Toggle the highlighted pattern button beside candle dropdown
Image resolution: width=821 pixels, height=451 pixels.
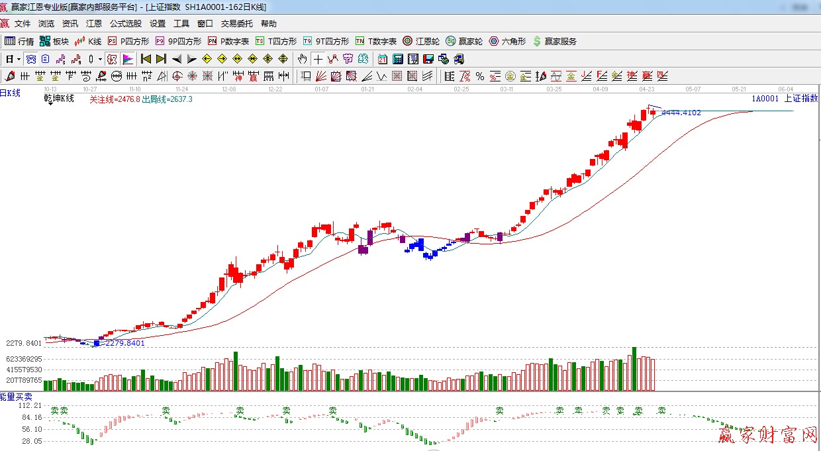click(112, 59)
